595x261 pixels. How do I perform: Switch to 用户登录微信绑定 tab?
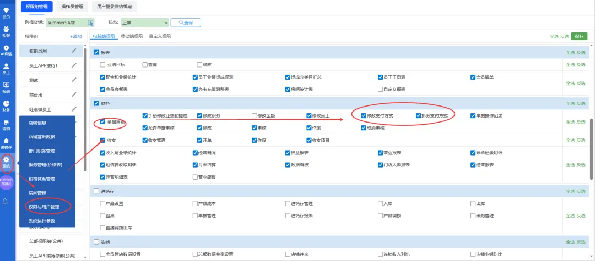114,6
